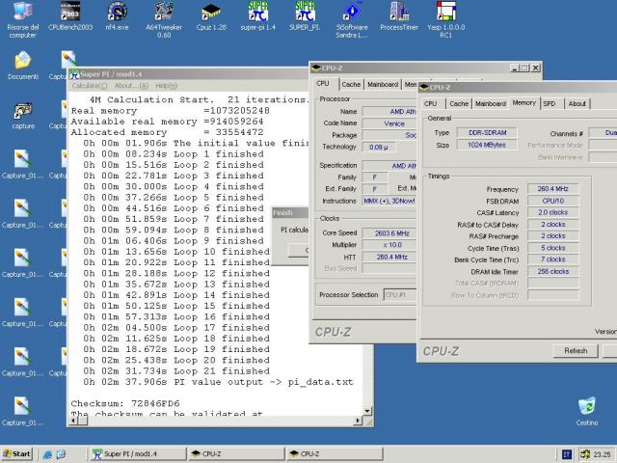This screenshot has height=463, width=617.
Task: Click the second quick launch icon after Internet Explorer
Action: tap(61, 454)
